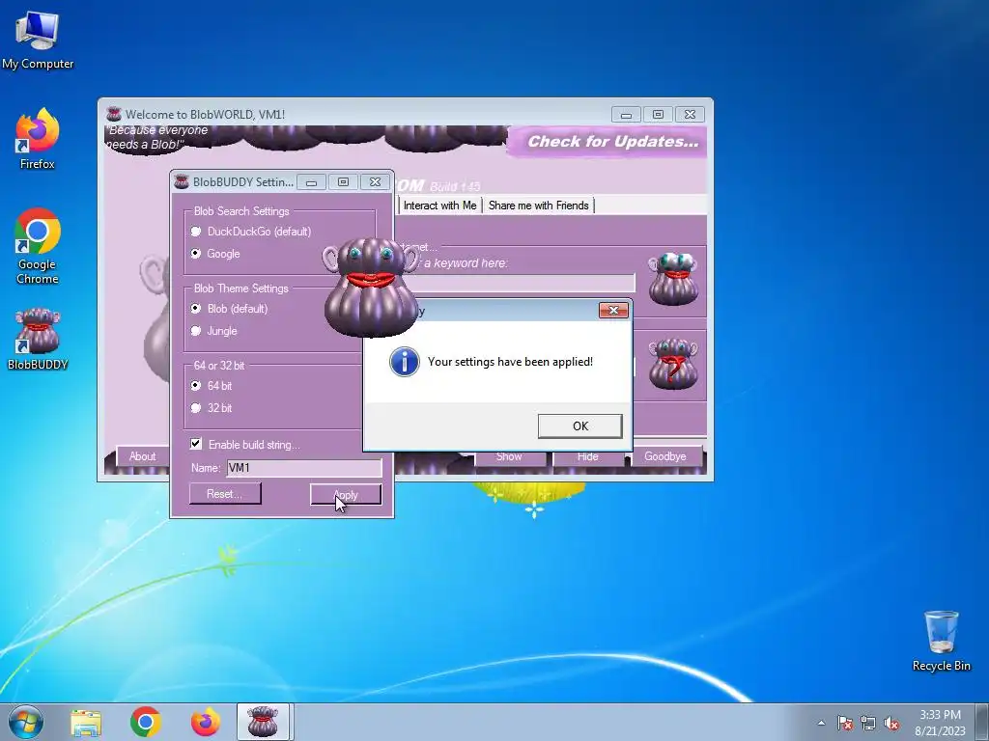This screenshot has width=989, height=741.
Task: Click the blue info icon in dialog
Action: point(405,362)
